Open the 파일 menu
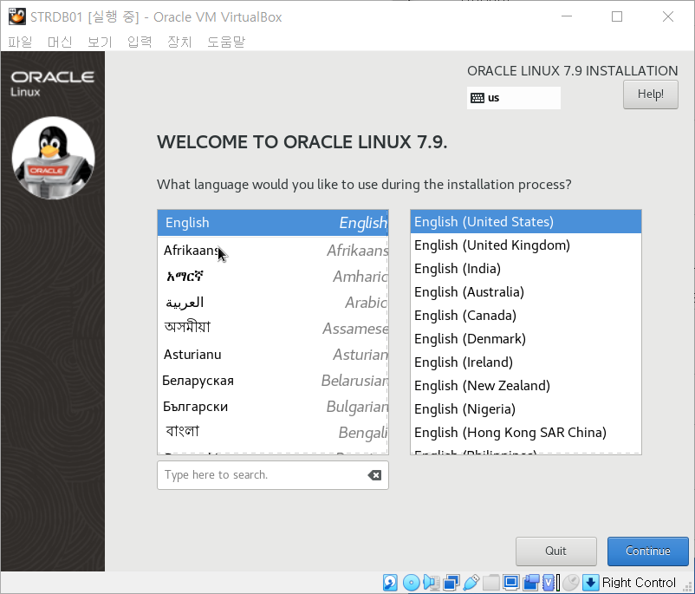695x594 pixels. click(21, 42)
